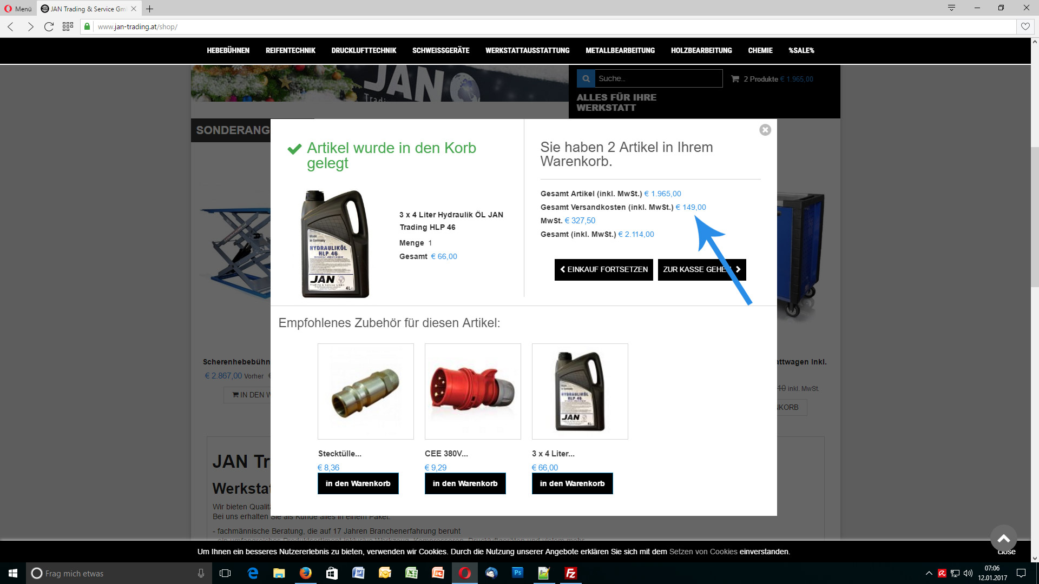
Task: Click the scroll-to-top arrow icon
Action: tap(1003, 538)
